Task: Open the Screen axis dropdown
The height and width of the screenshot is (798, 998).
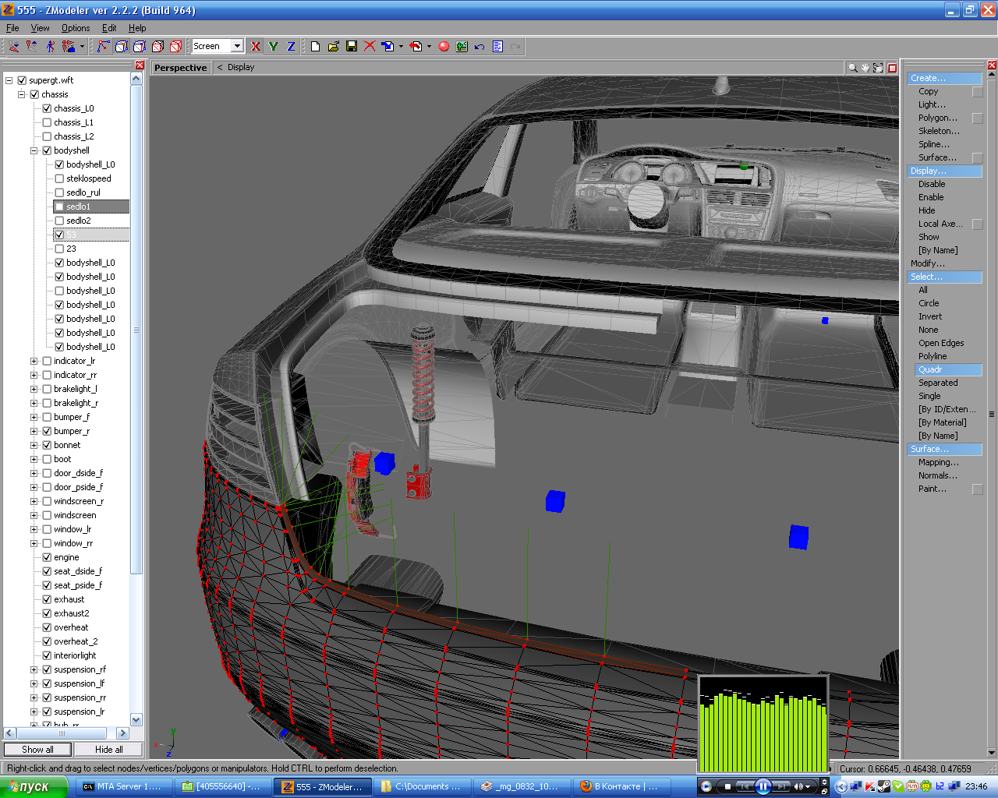Action: point(237,47)
